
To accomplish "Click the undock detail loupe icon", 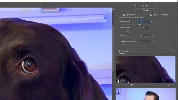I will [x=169, y=84].
